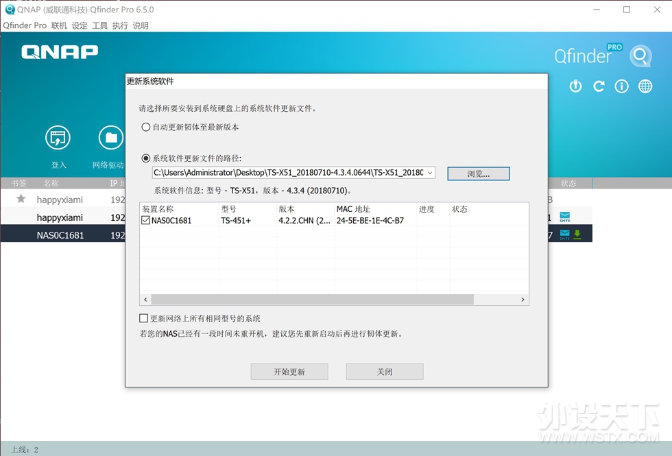Click the Qfinder Pro magnifier logo icon
Screen dimensions: 672x456
tap(640, 56)
